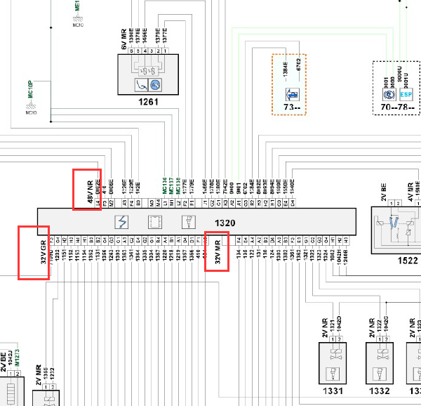The height and width of the screenshot is (406, 421).
Task: Click the chip icon in ECU 1320
Action: (155, 222)
